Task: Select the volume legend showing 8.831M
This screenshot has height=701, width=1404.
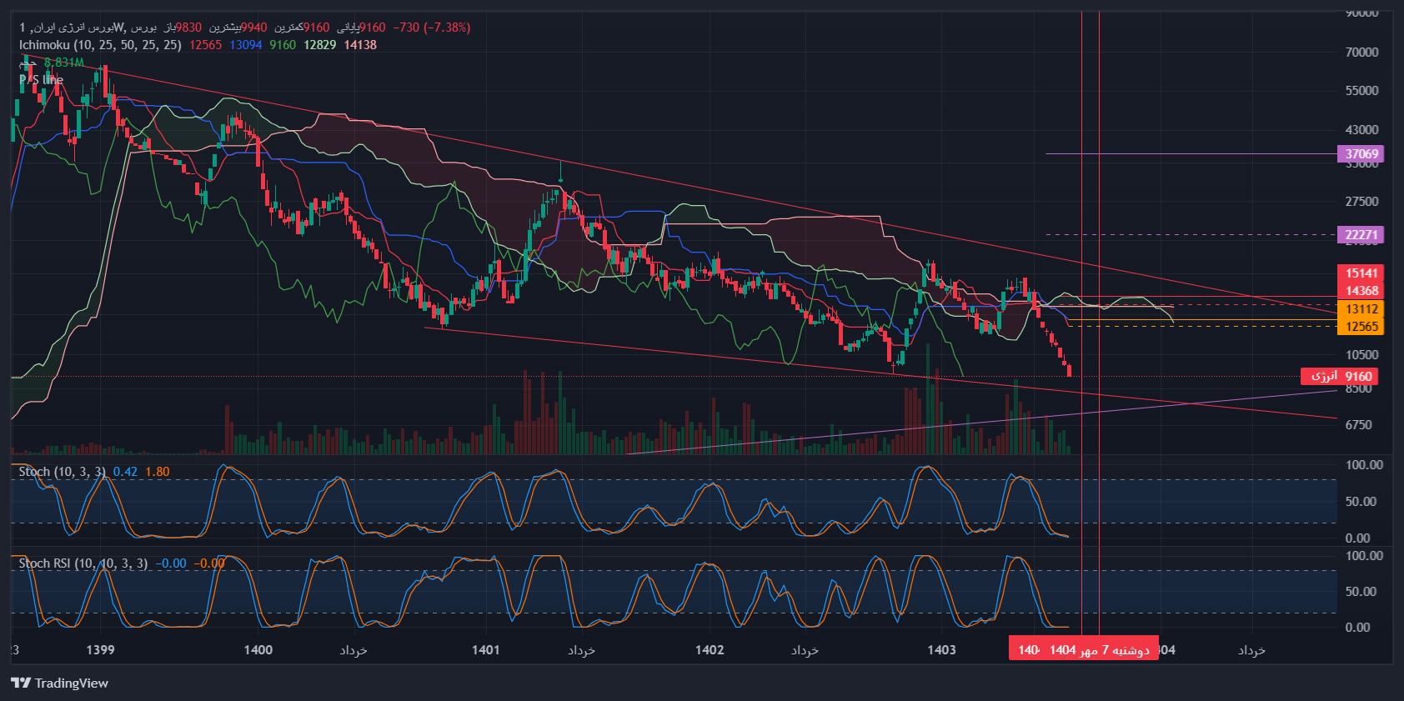Action: pyautogui.click(x=63, y=63)
